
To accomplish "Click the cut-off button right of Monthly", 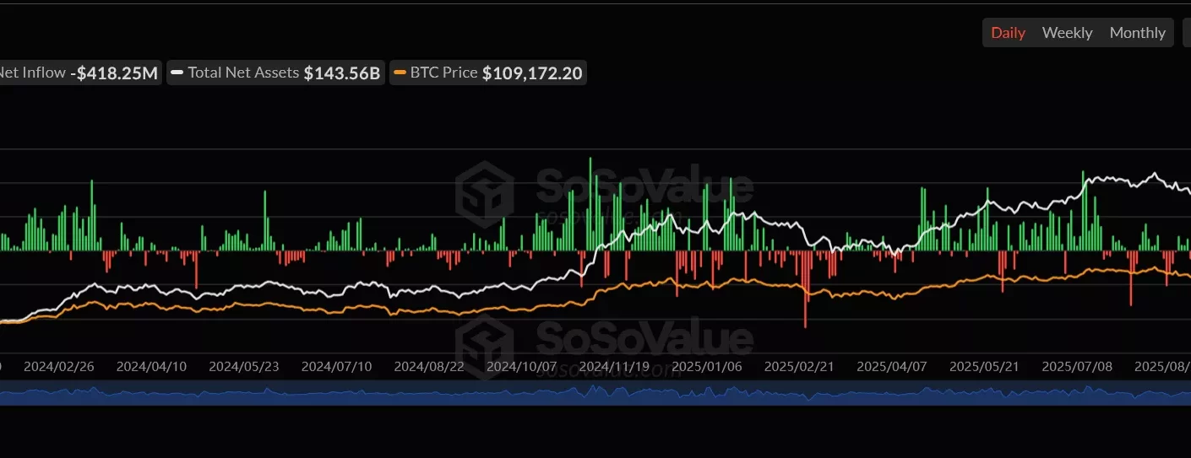I will click(1186, 33).
